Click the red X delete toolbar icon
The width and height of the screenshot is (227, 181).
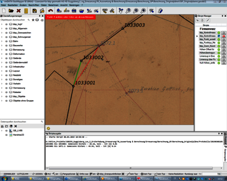[x=19, y=11]
